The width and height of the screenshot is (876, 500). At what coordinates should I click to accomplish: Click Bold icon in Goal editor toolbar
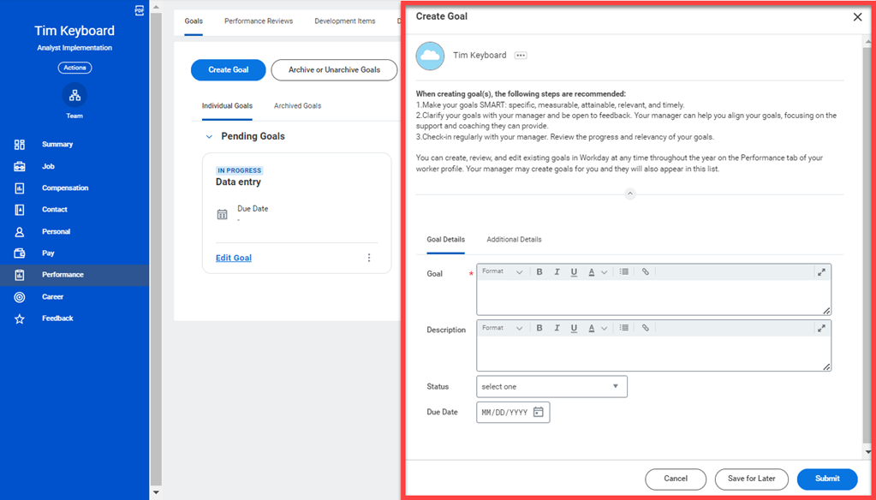539,272
